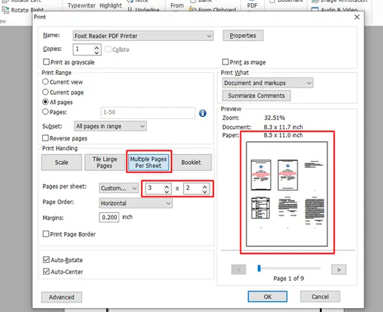Click Rotate Right icon in background toolbar
The image size is (383, 312).
(x=5, y=10)
